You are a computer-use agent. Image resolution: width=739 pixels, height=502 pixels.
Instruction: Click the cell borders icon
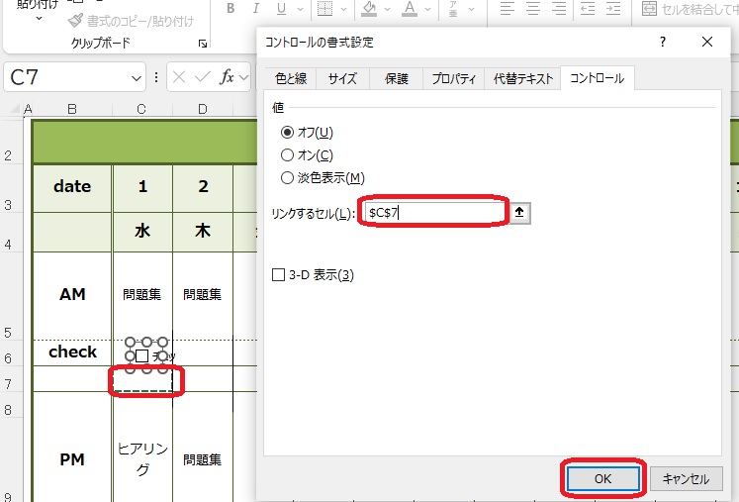[x=324, y=9]
